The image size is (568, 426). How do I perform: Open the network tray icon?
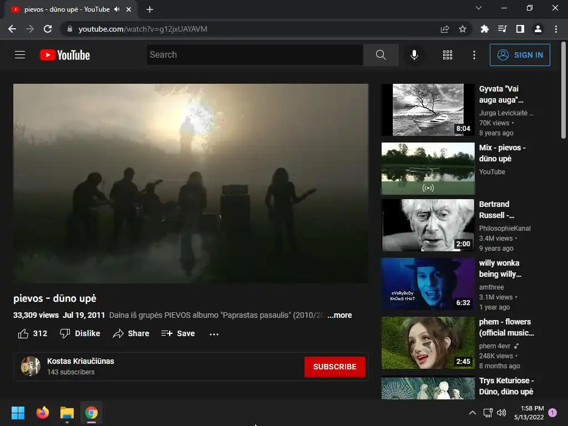488,413
